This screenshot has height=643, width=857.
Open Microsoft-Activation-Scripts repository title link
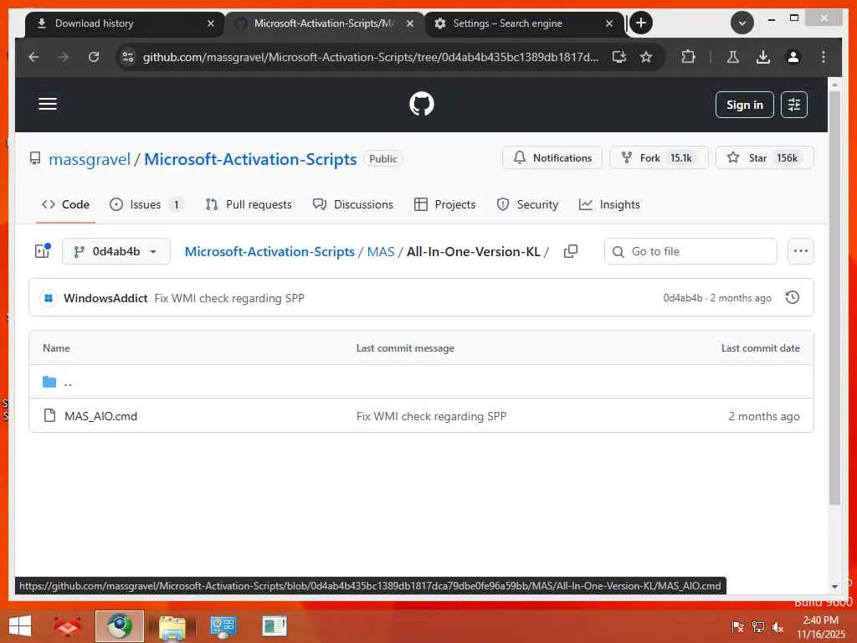[x=250, y=159]
